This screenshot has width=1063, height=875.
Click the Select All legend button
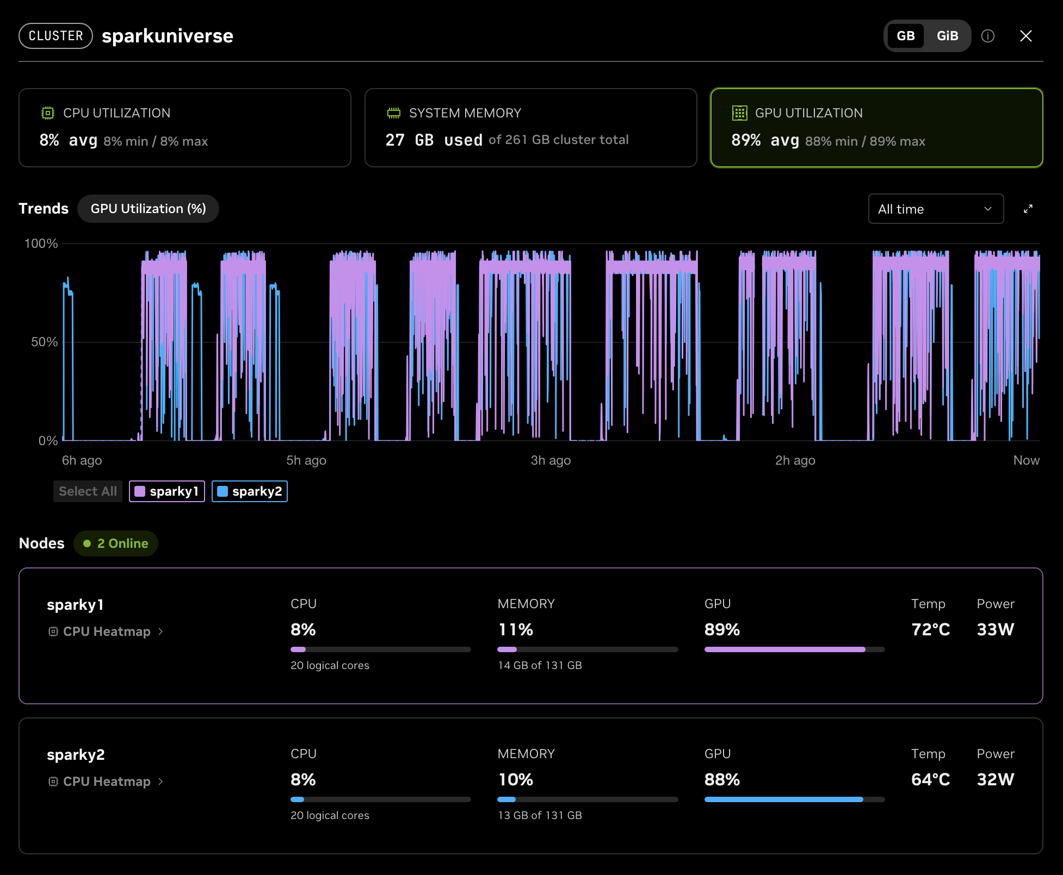coord(88,491)
